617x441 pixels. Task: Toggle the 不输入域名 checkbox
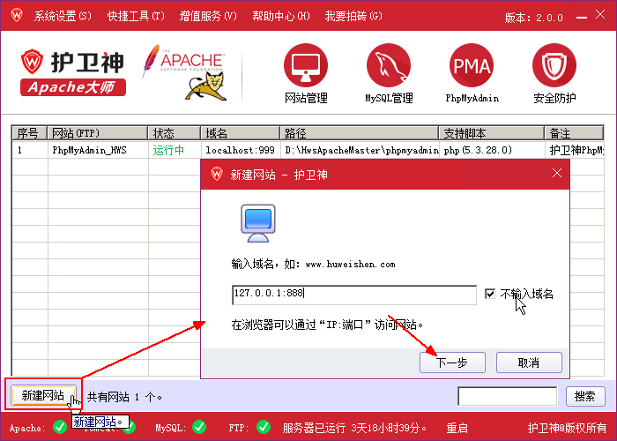(x=490, y=294)
